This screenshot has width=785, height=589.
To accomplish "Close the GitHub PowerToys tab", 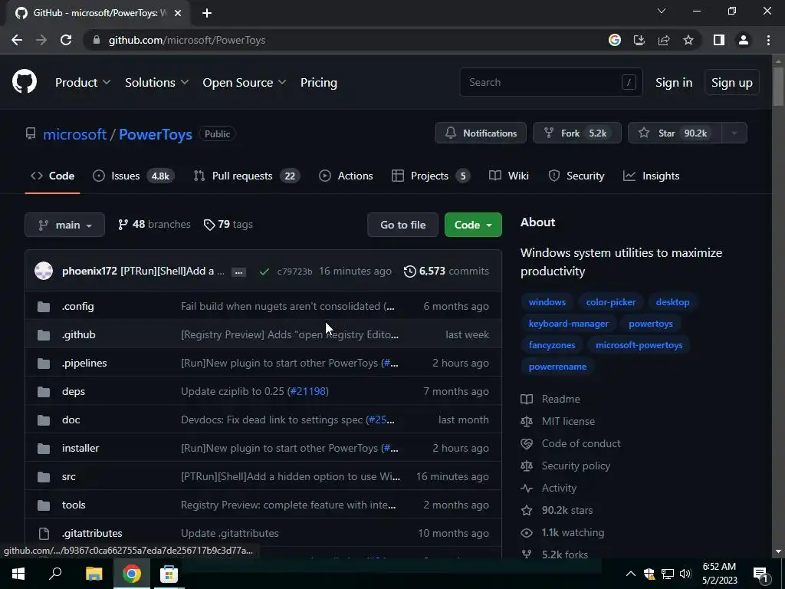I will point(178,13).
